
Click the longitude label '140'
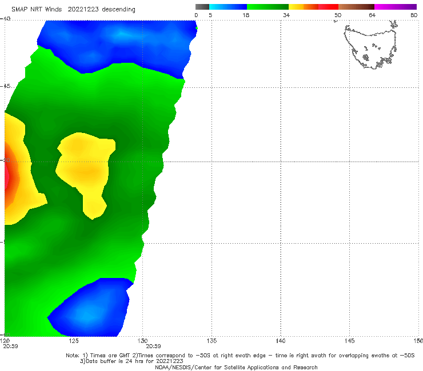pos(281,341)
